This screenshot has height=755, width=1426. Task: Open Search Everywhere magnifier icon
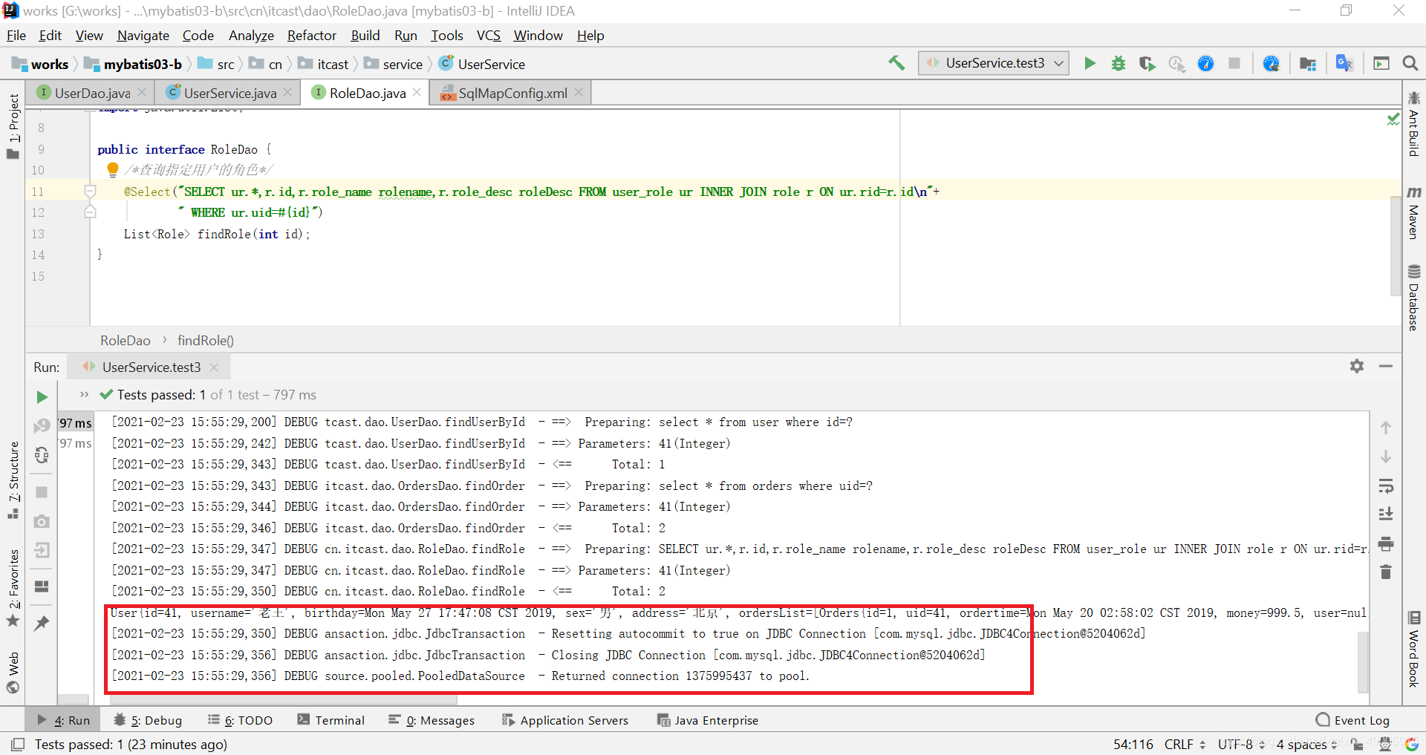click(x=1410, y=64)
